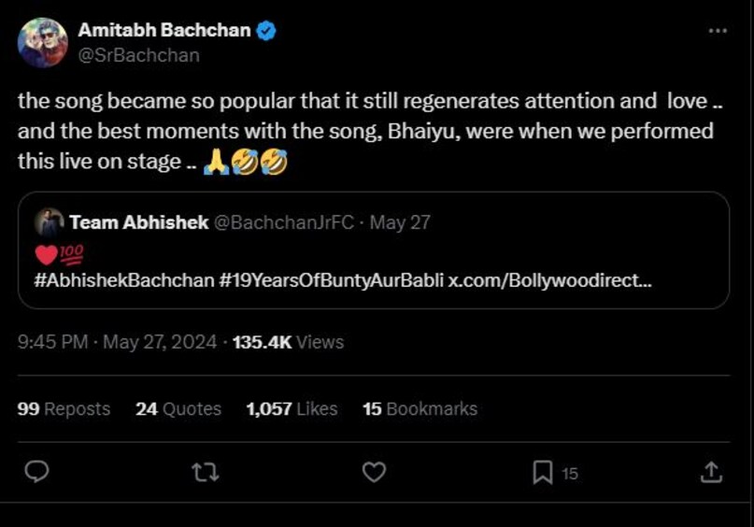Open Amitabh Bachchan's profile picture

(x=43, y=43)
